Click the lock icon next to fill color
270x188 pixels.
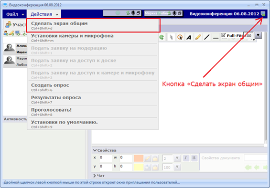(x=155, y=167)
